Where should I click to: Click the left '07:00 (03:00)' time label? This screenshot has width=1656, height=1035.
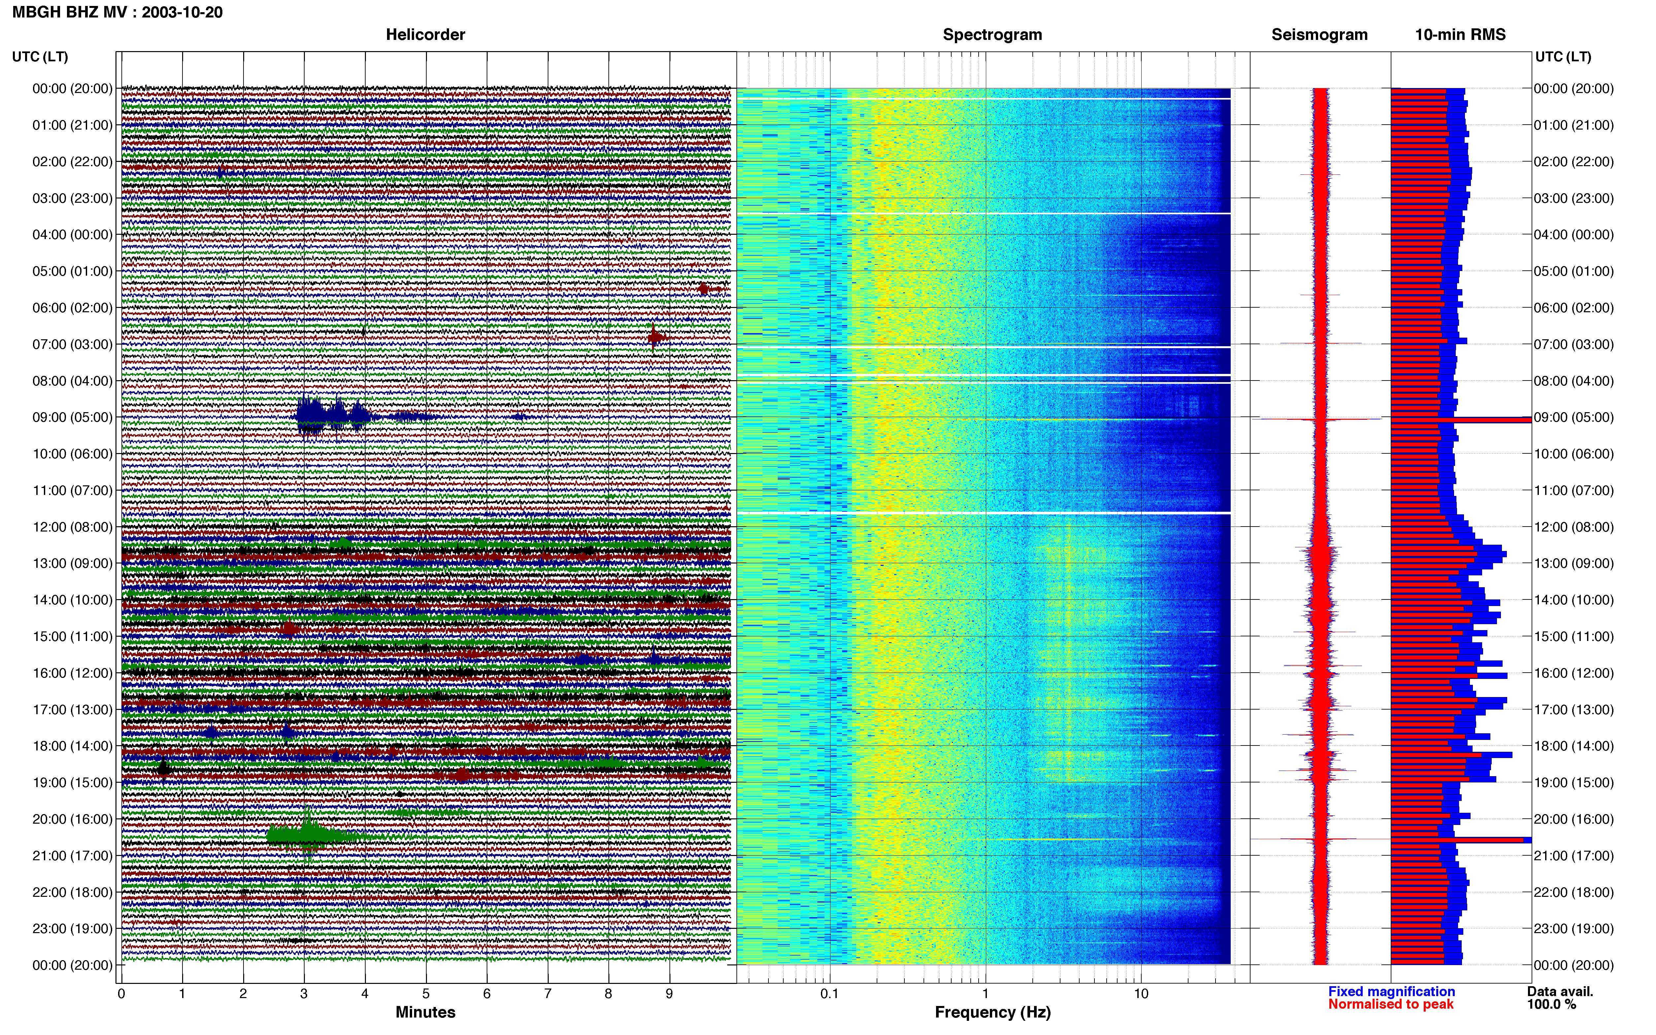(x=72, y=344)
